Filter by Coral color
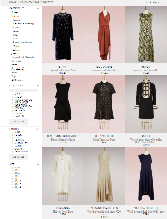167x219 pixels. pos(18,149)
